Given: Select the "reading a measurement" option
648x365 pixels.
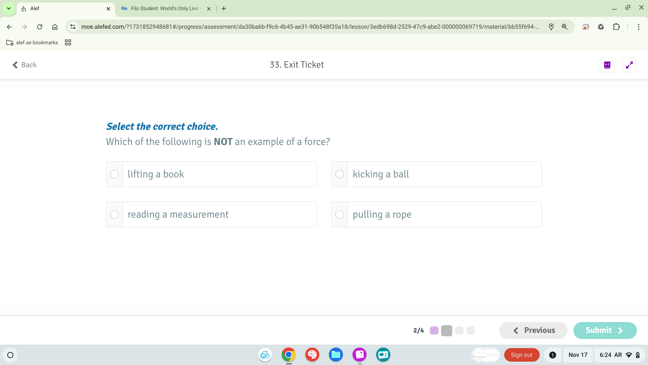Looking at the screenshot, I should (114, 215).
